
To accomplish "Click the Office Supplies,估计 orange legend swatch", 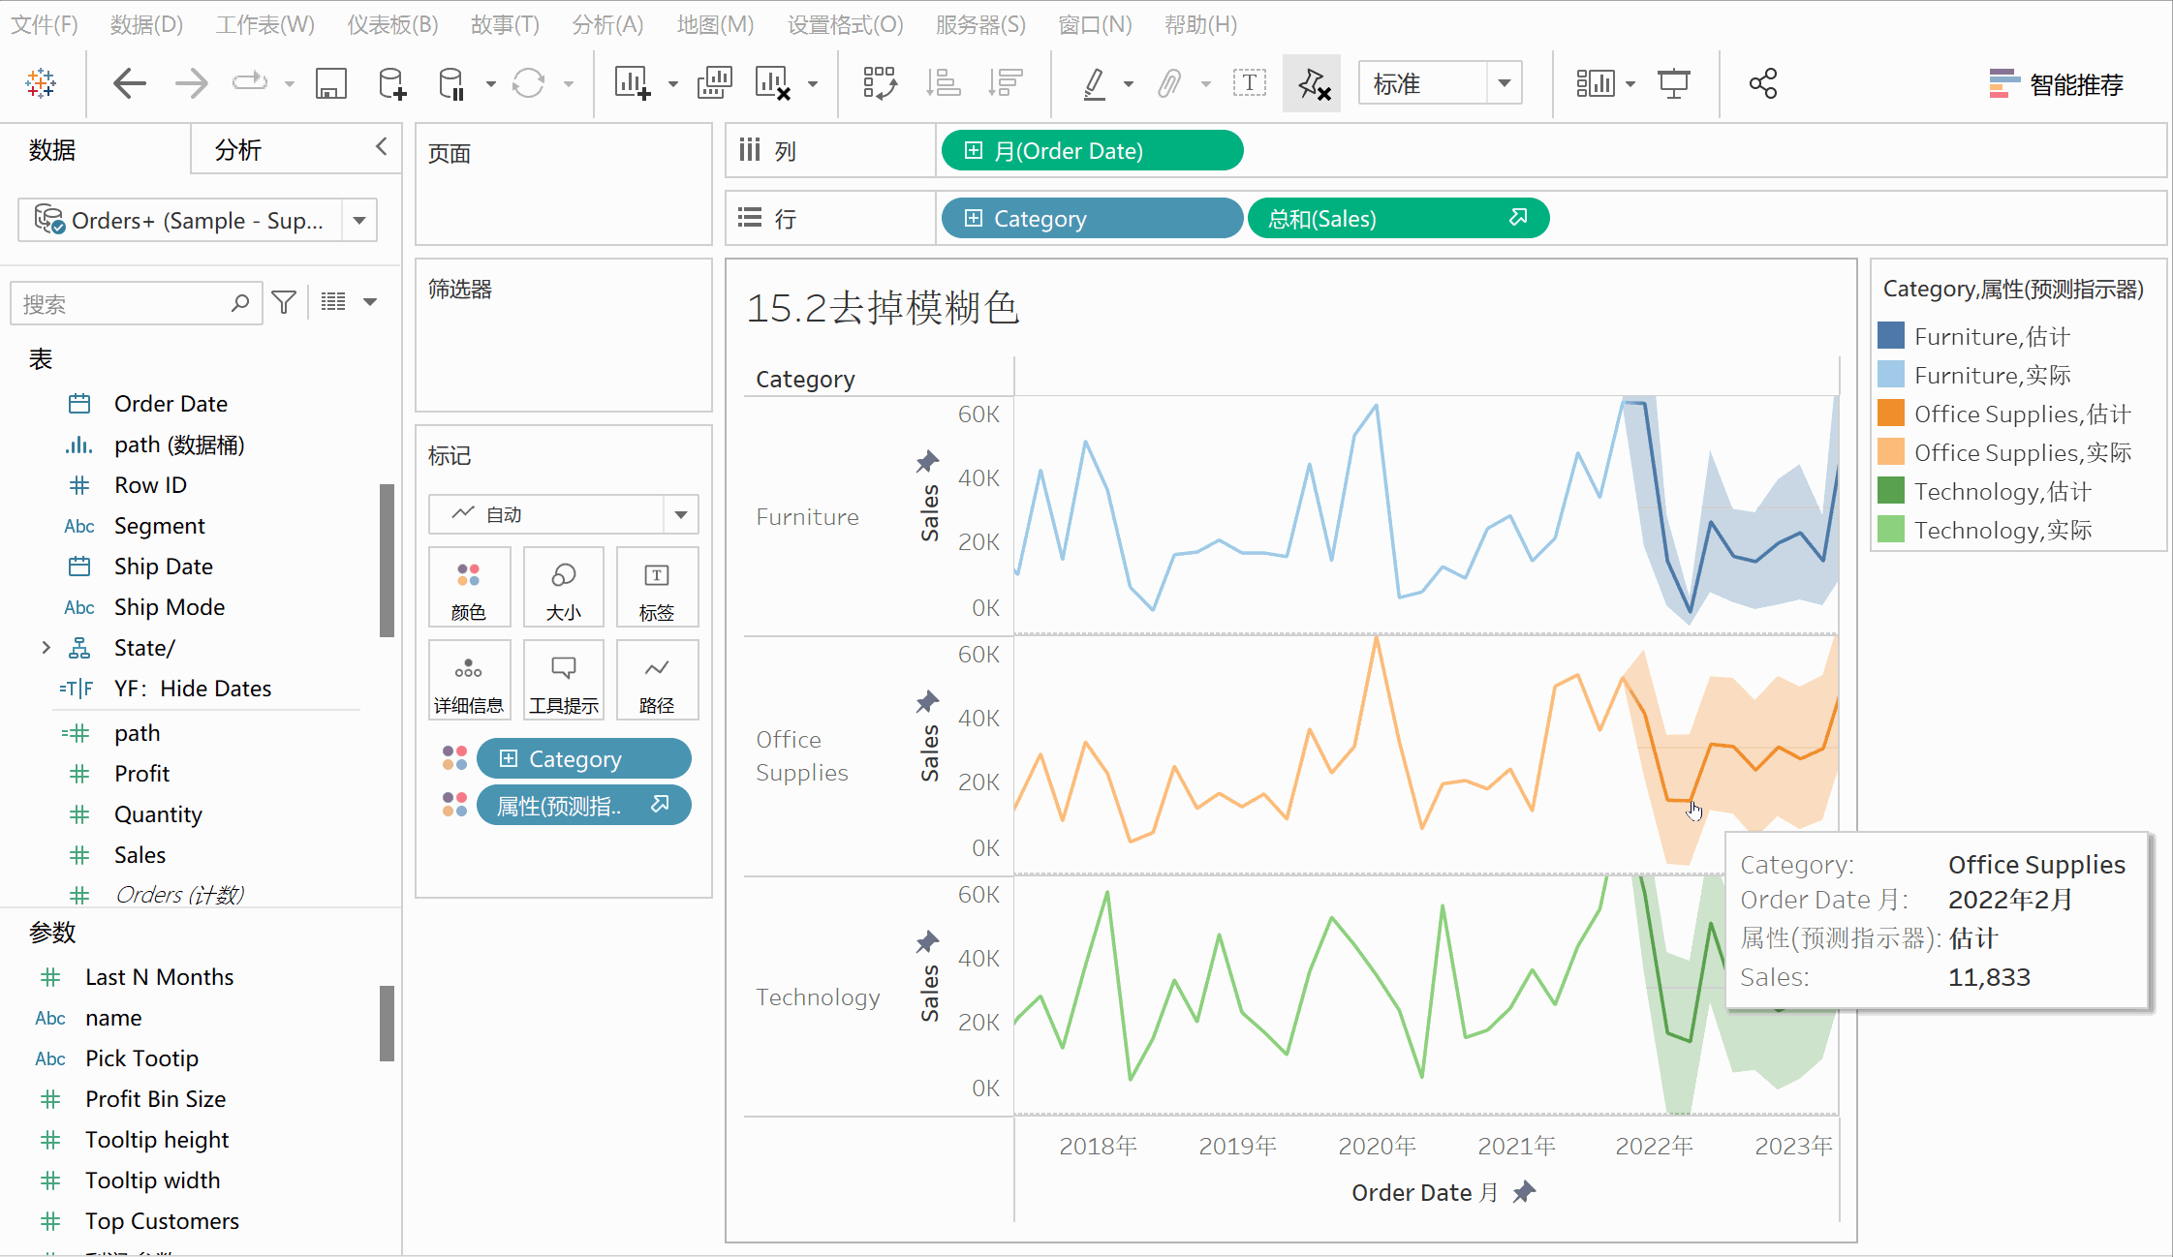I will pos(1890,414).
